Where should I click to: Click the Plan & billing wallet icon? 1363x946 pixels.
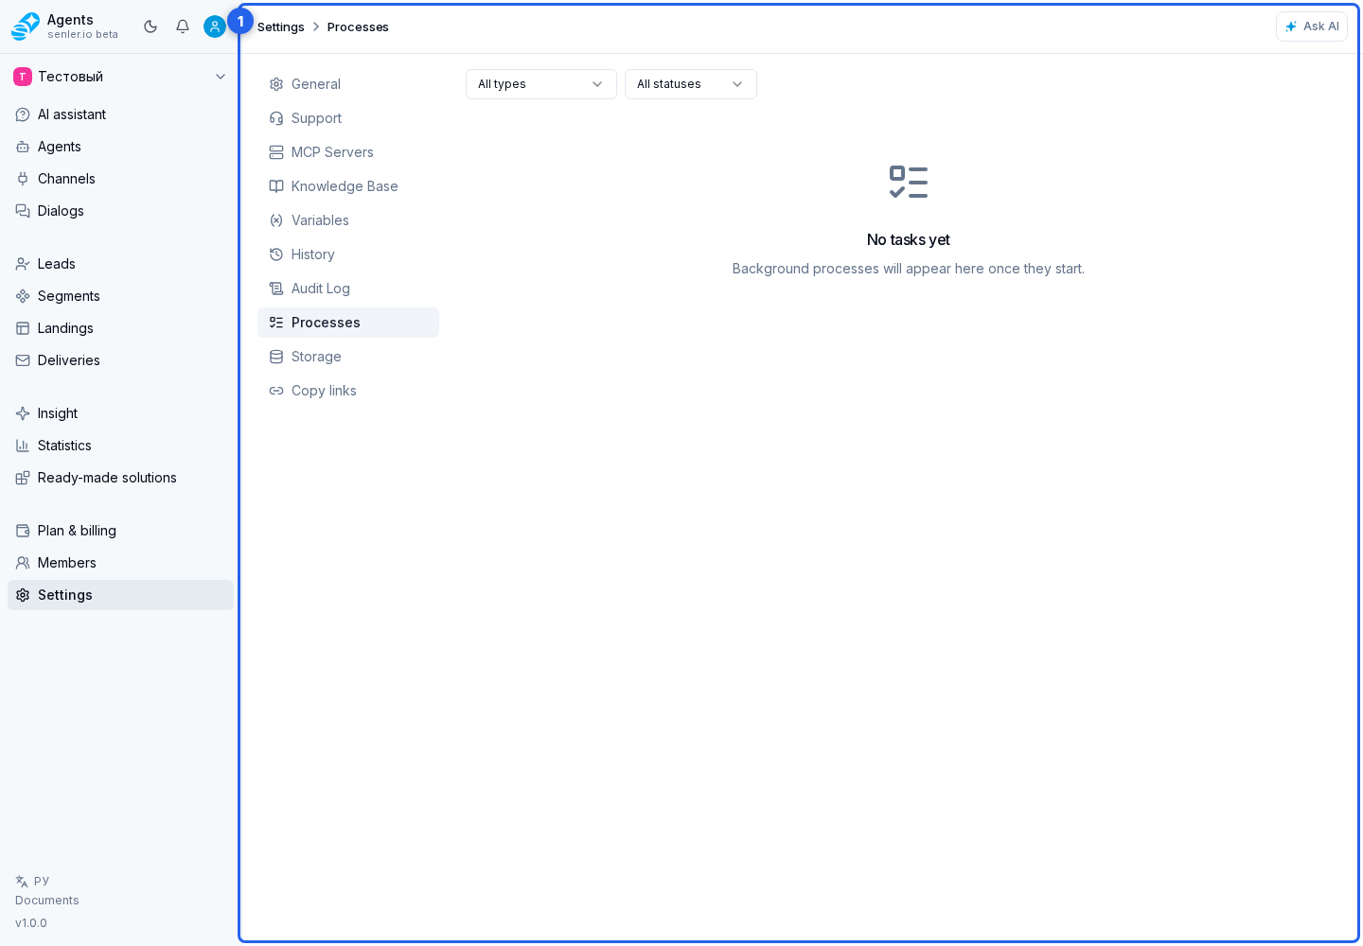tap(23, 531)
